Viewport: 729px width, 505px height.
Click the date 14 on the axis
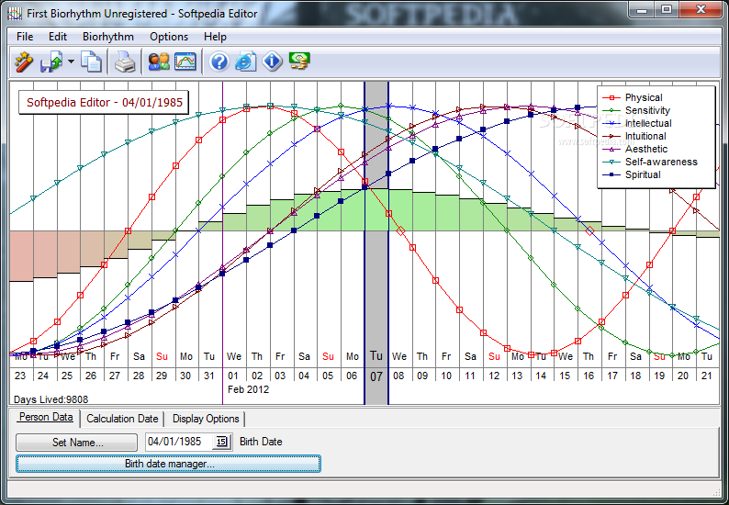(541, 376)
